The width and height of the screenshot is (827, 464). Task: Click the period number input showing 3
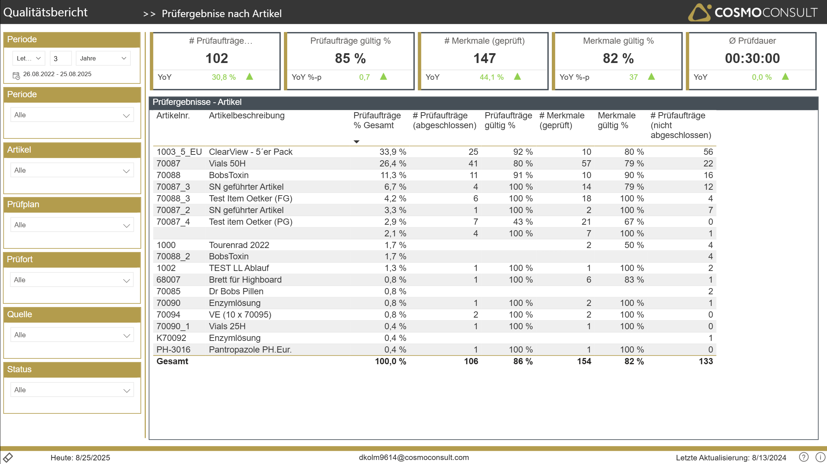(60, 58)
